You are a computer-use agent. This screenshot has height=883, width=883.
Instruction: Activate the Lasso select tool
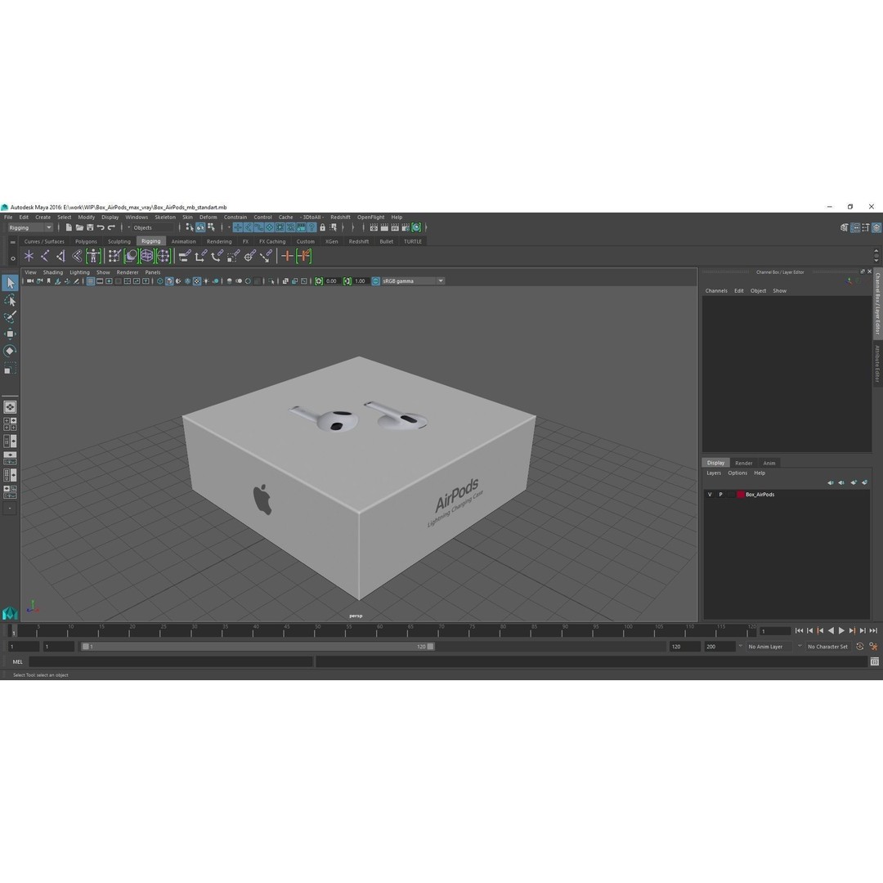(10, 301)
